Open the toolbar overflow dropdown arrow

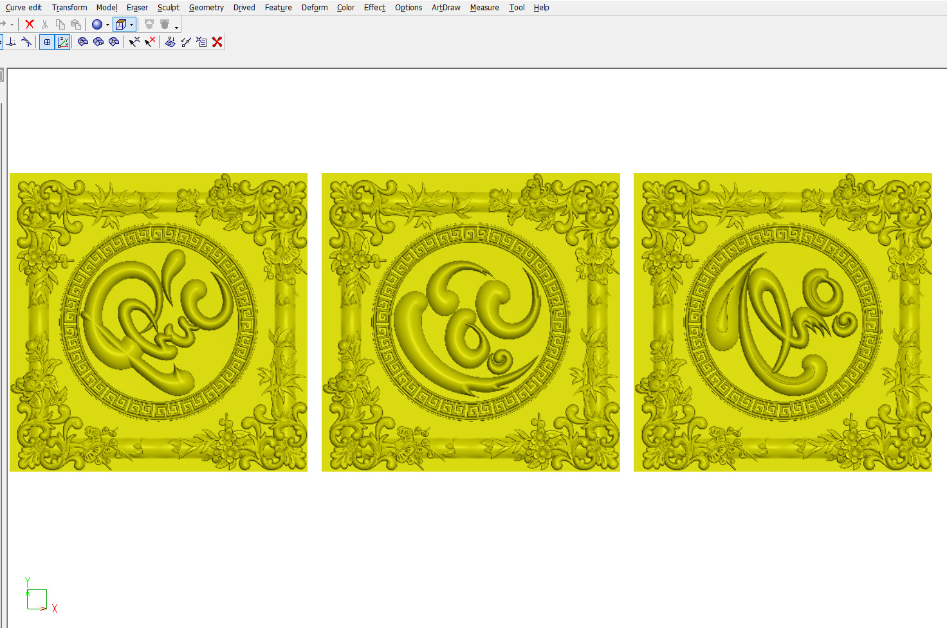click(x=176, y=27)
